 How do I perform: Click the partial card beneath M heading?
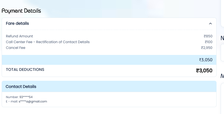tap(222, 99)
